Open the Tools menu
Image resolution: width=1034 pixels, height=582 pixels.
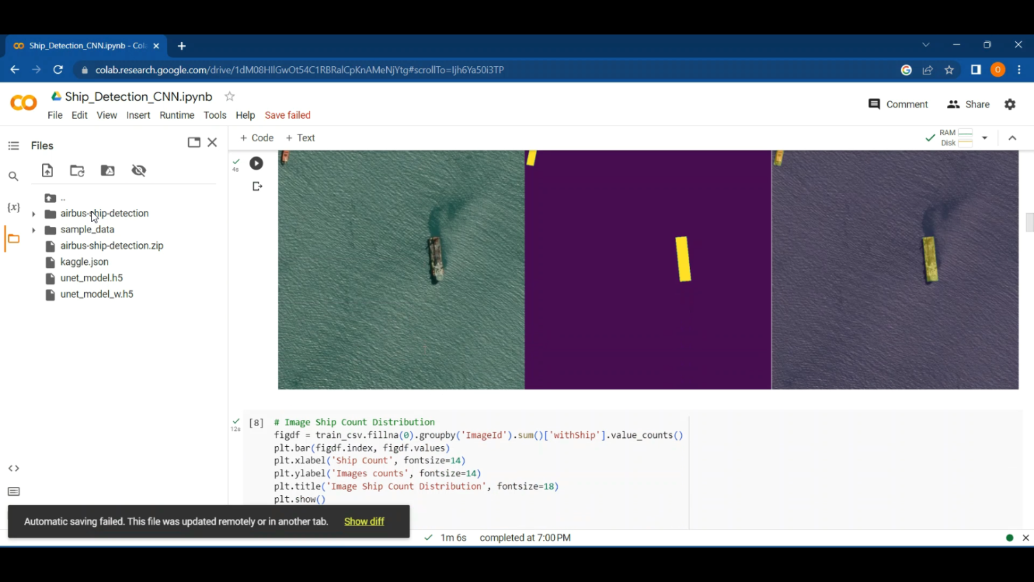[x=214, y=115]
